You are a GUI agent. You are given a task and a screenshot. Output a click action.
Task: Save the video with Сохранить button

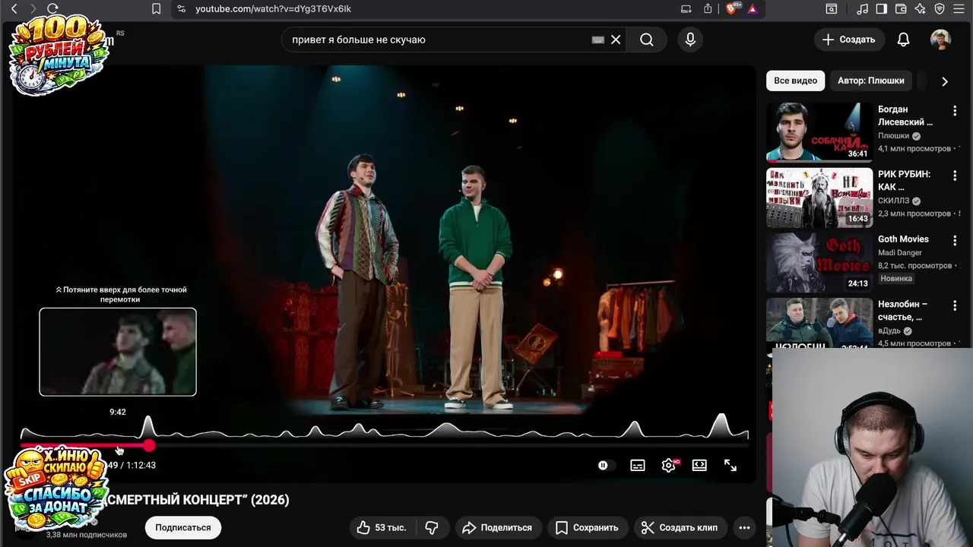point(587,527)
